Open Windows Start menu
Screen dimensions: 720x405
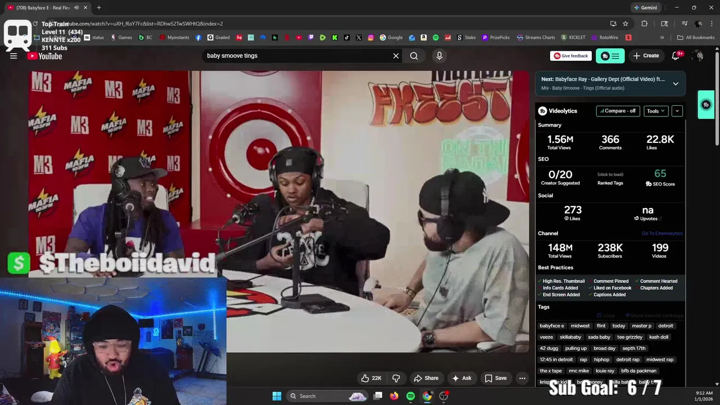tap(277, 396)
